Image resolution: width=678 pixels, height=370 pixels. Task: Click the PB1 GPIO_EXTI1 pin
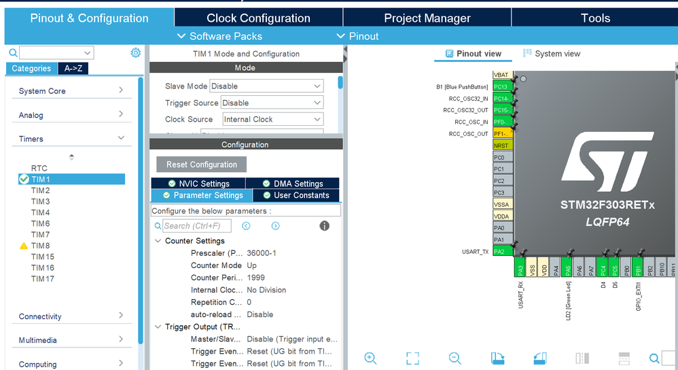[x=637, y=267]
